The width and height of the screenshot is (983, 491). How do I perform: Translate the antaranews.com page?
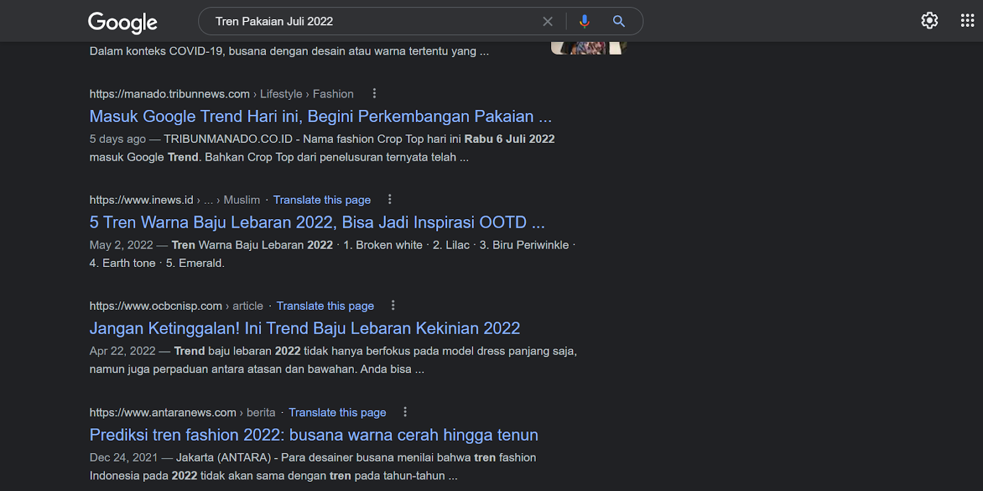[x=337, y=412]
